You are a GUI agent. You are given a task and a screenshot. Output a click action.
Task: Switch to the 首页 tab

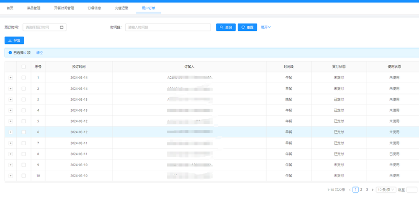click(10, 8)
